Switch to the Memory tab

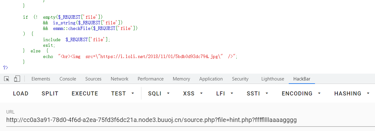[x=181, y=79]
